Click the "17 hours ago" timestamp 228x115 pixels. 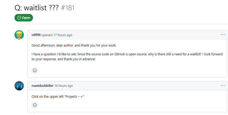coord(63,35)
